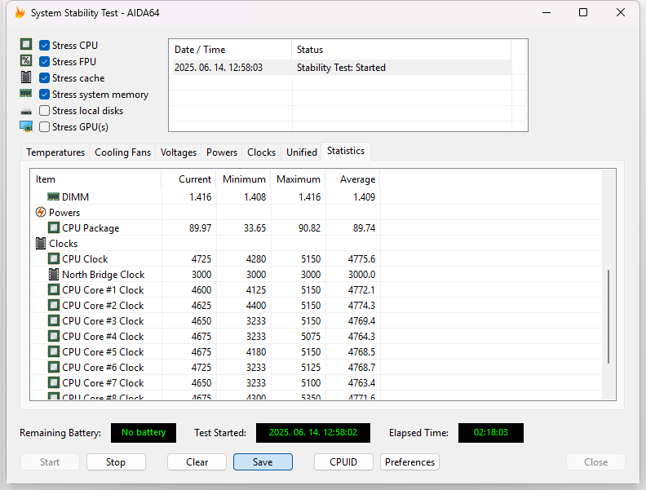This screenshot has height=490, width=646.
Task: Uncheck the Stress FPU checkbox
Action: click(45, 61)
